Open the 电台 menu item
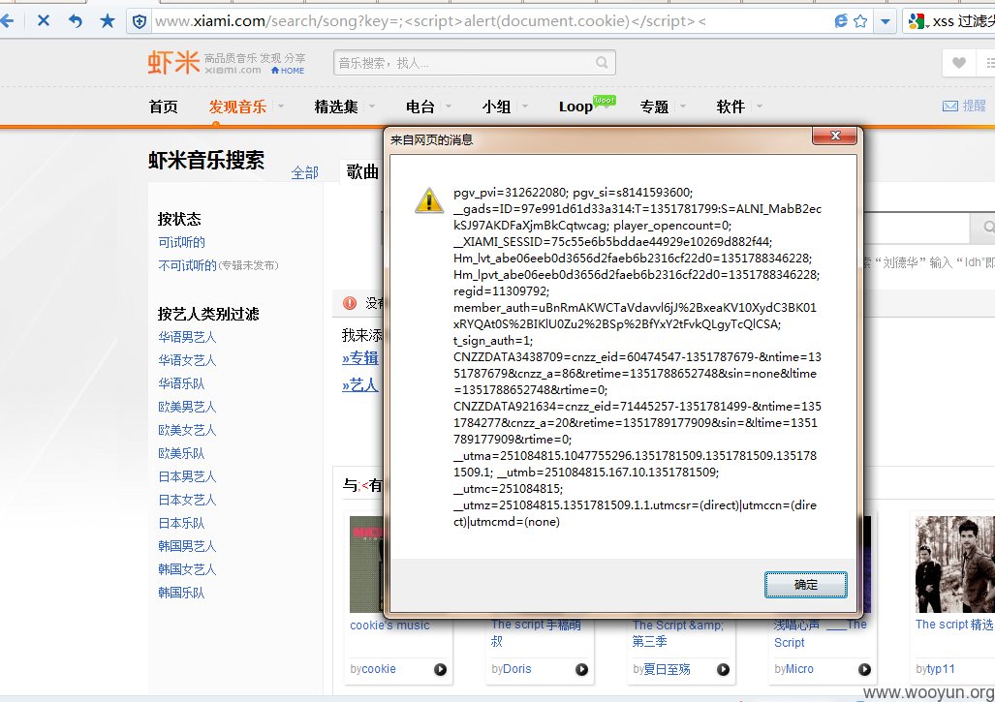The image size is (995, 702). [x=420, y=107]
